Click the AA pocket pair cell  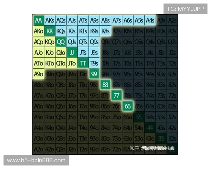[39, 20]
